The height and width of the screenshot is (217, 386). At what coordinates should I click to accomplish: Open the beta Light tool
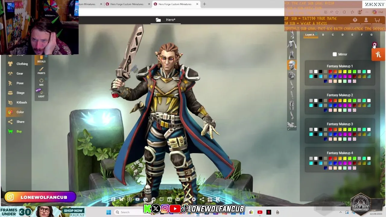click(41, 94)
